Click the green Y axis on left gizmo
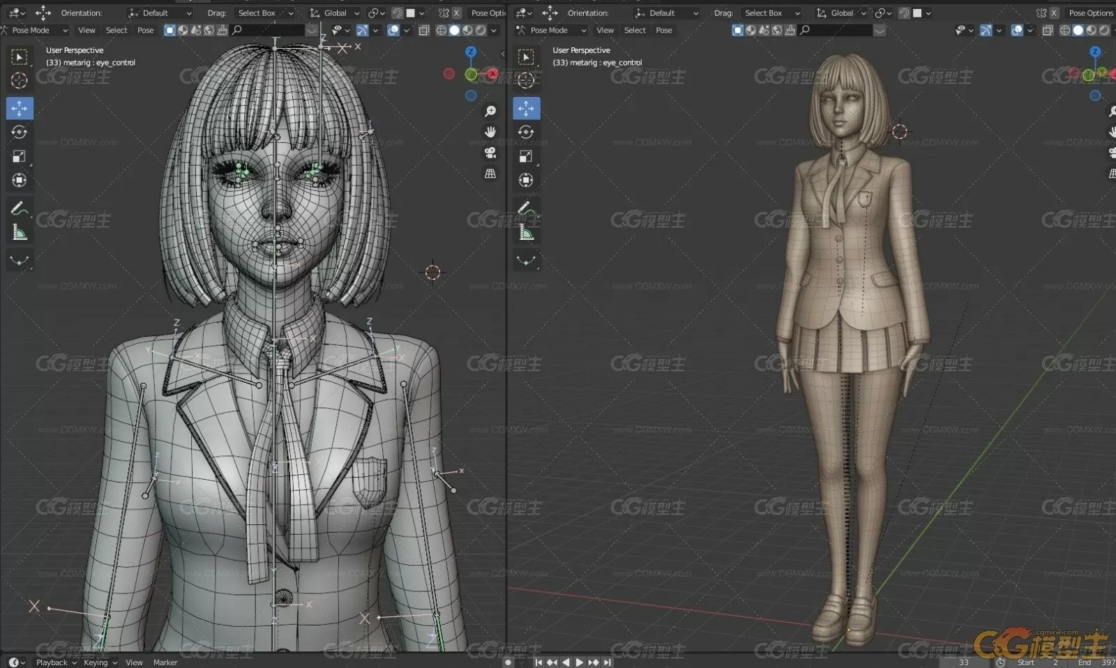 (472, 74)
